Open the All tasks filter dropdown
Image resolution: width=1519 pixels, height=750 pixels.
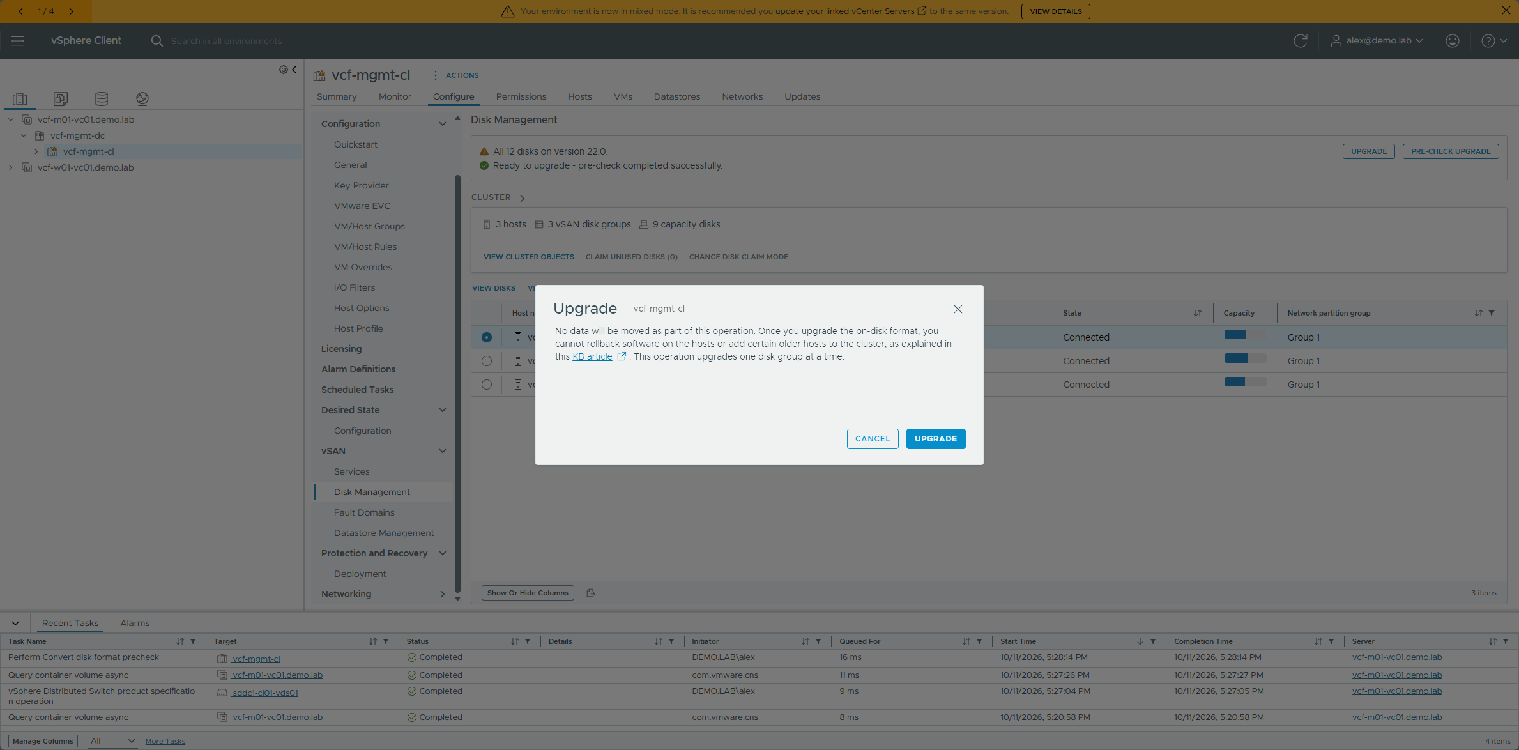(x=112, y=741)
